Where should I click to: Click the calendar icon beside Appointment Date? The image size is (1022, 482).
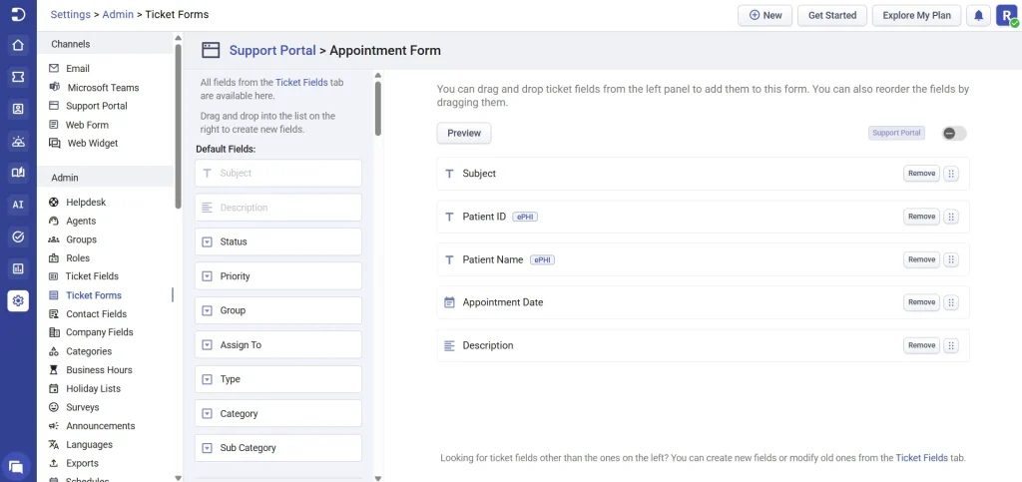pyautogui.click(x=449, y=302)
